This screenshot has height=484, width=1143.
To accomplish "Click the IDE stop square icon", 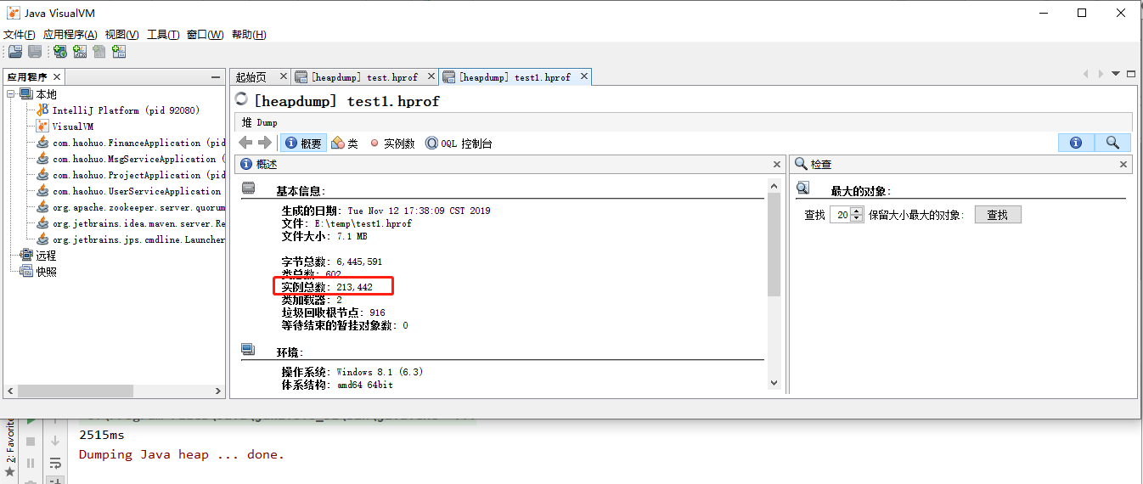I will (x=31, y=442).
